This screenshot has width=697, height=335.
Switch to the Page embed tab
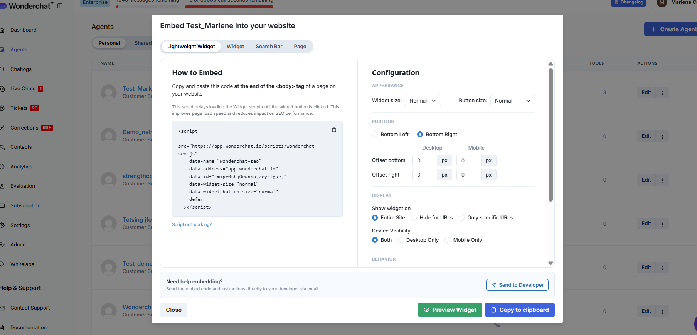300,47
